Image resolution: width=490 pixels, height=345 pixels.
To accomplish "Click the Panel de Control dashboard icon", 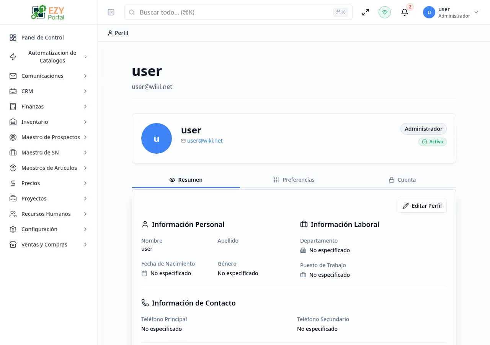I will tap(13, 38).
